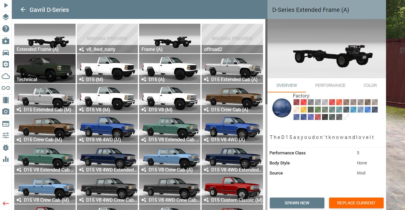Select the offroad2 configuration tile
This screenshot has height=210, width=405.
coord(232,39)
